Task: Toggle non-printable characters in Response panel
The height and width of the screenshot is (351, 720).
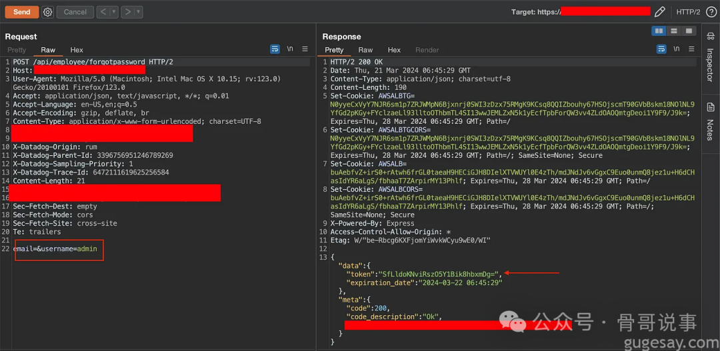Action: (677, 49)
